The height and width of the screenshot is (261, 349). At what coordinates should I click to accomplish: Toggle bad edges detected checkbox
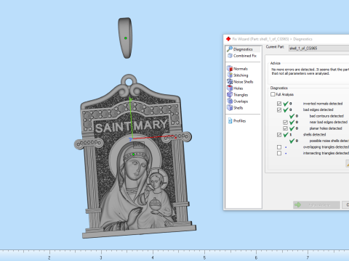(x=279, y=109)
